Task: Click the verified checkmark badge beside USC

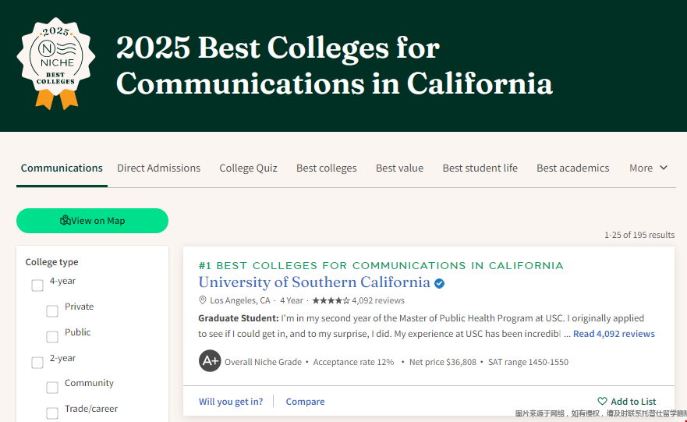Action: click(x=440, y=283)
